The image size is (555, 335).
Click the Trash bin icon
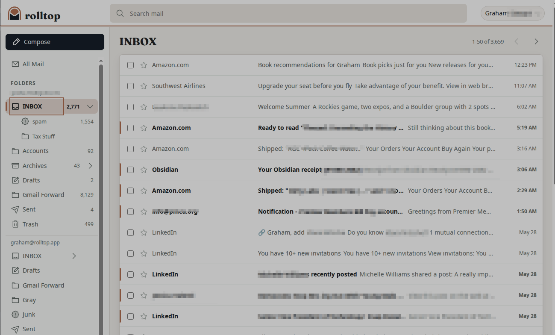click(15, 224)
